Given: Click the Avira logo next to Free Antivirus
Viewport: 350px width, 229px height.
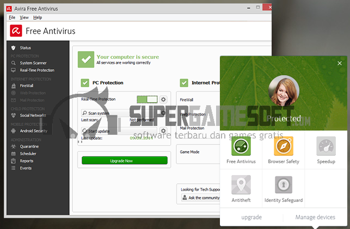Looking at the screenshot, I should 16,31.
